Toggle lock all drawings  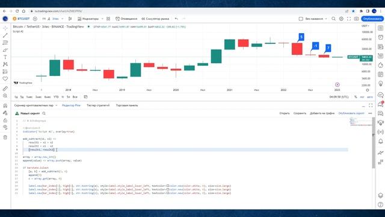click(5, 120)
